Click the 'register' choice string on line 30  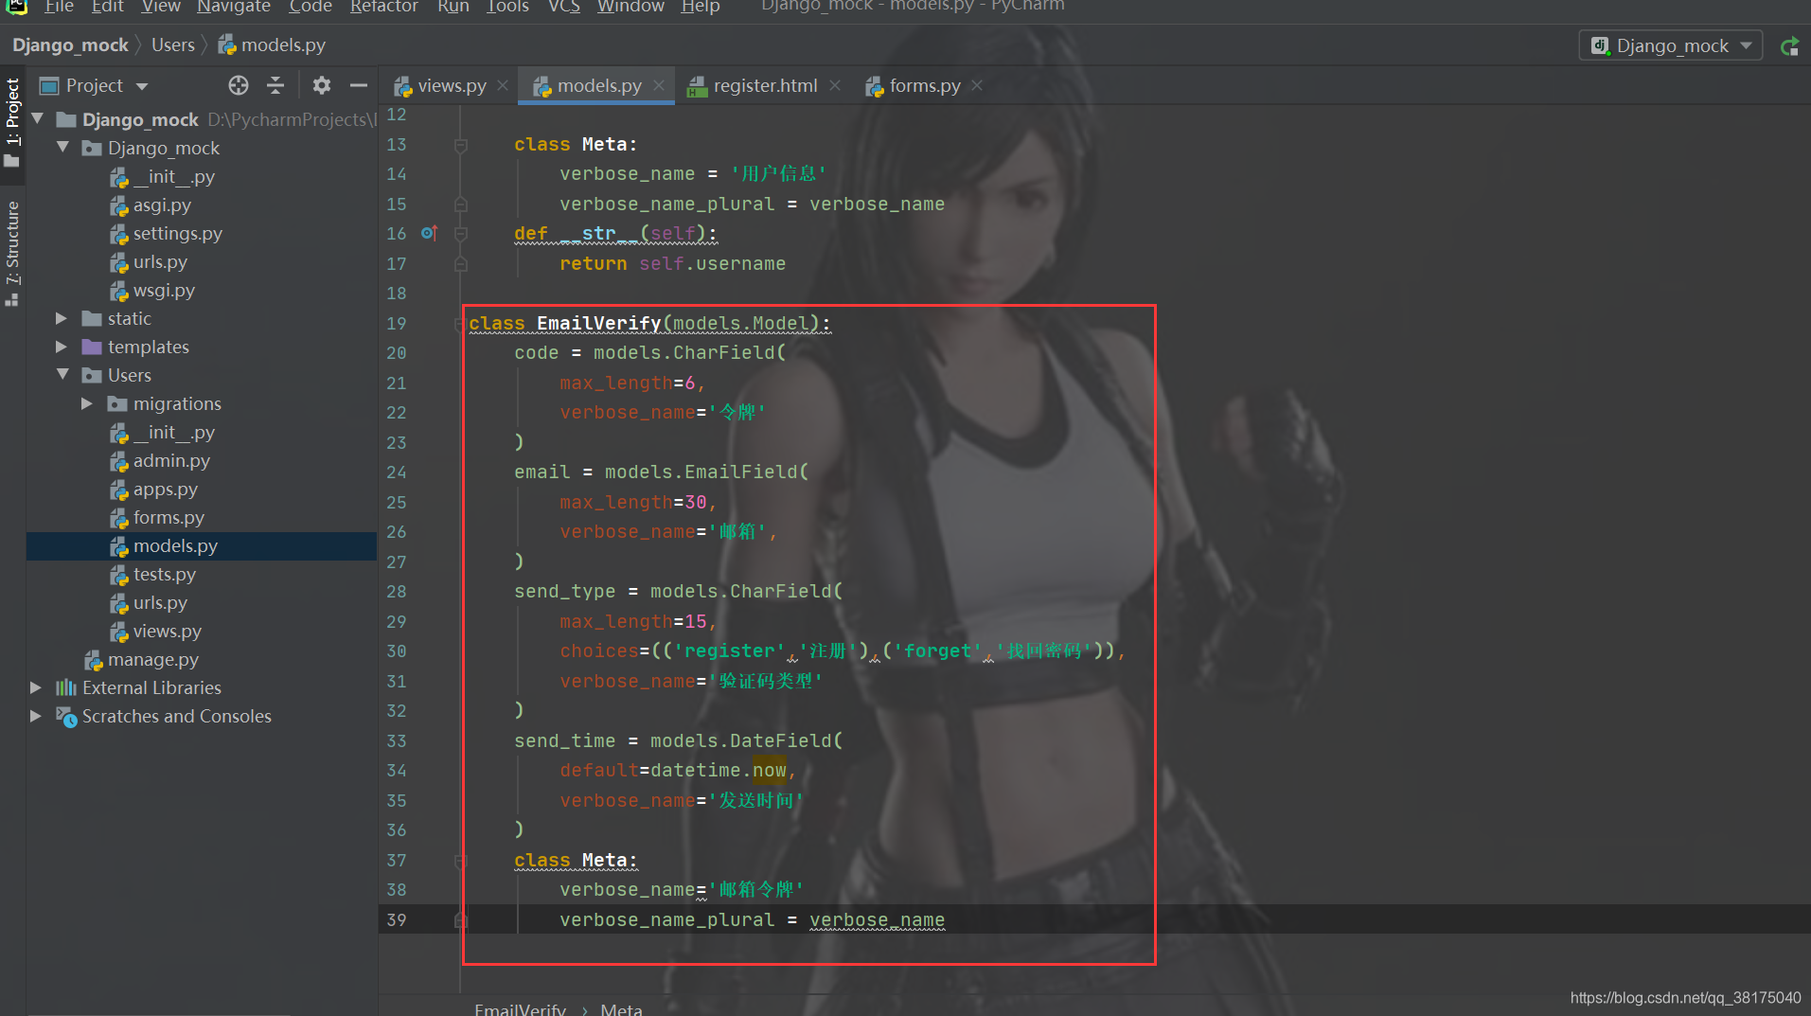[730, 651]
